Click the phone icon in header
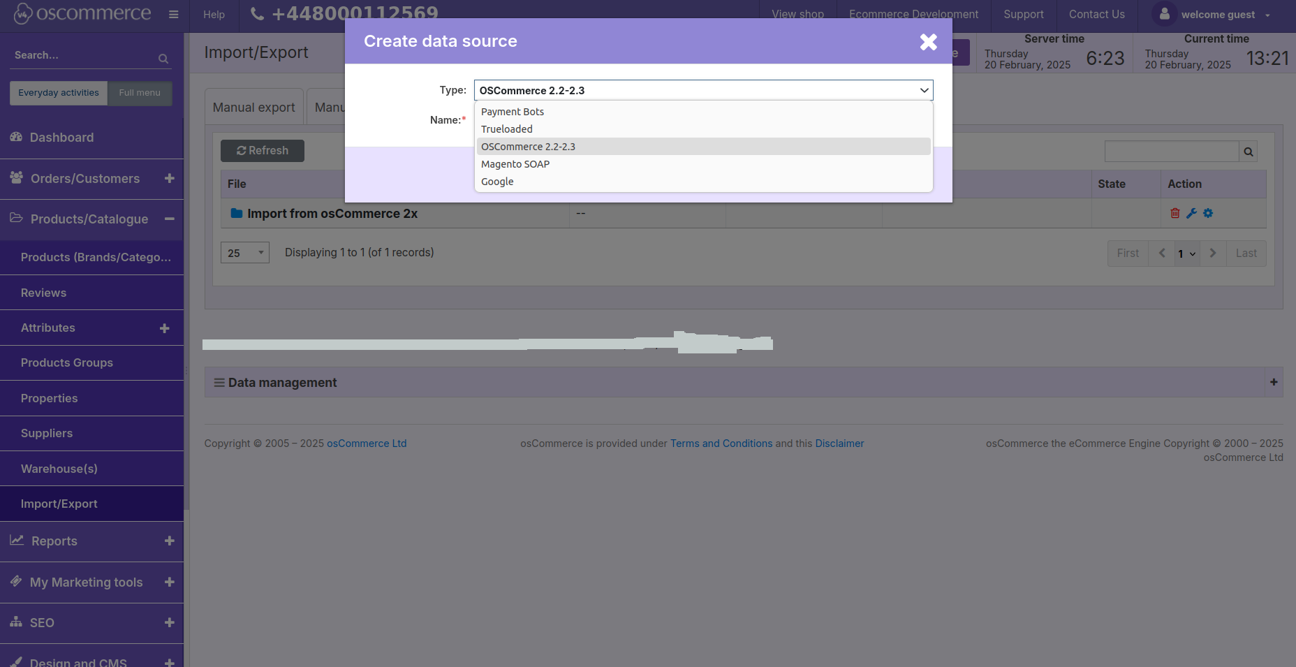Screen dimensions: 1296x667 [x=257, y=14]
